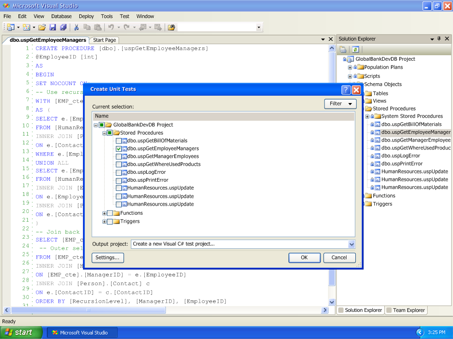This screenshot has height=339, width=453.
Task: Click GlobalBankDevDB Project icon in Solution Explorer
Action: tap(350, 59)
